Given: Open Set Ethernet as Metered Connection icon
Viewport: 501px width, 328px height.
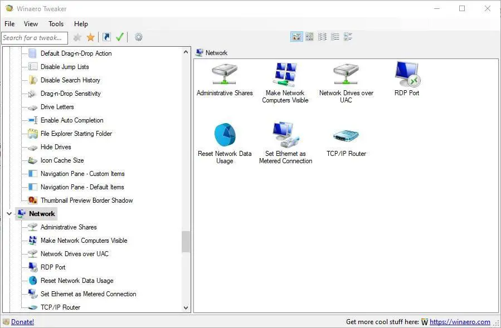Looking at the screenshot, I should click(x=285, y=134).
